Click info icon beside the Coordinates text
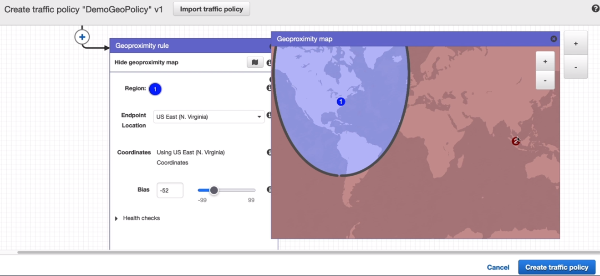Viewport: 600px width, 276px height. pos(269,152)
